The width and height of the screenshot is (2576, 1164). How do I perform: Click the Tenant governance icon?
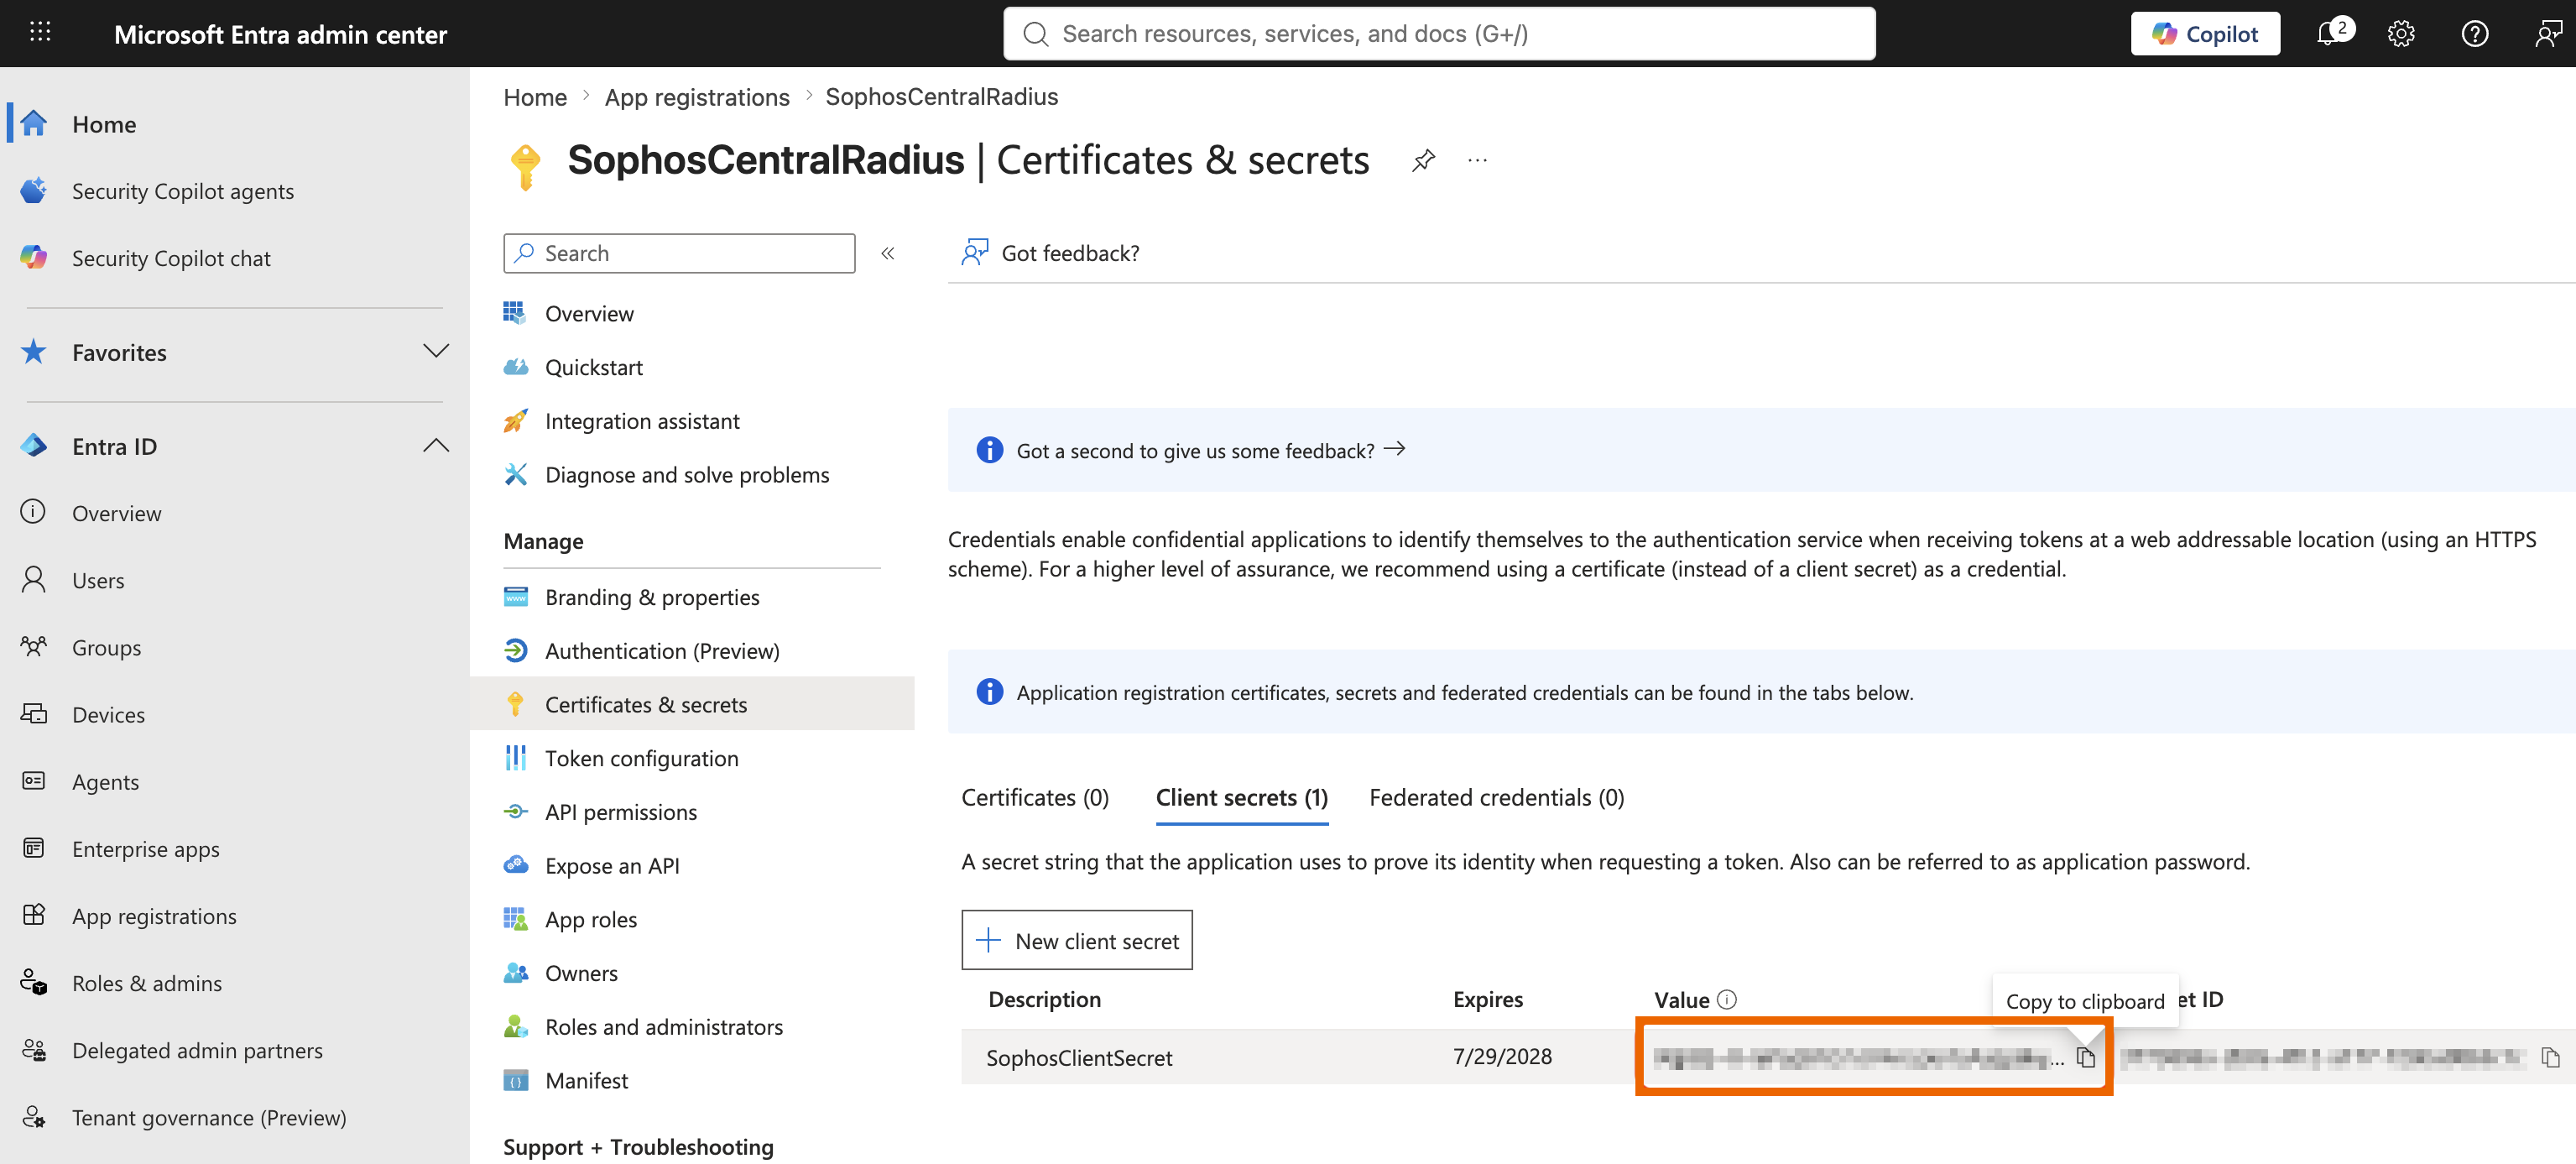click(33, 1116)
